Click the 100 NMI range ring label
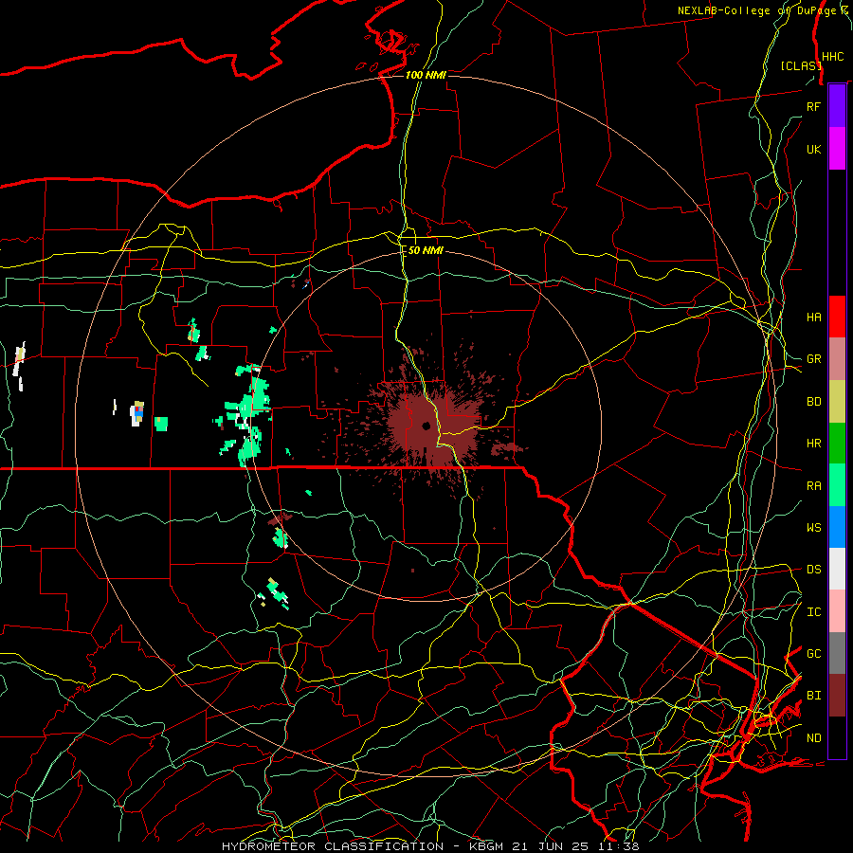Image resolution: width=853 pixels, height=853 pixels. click(x=426, y=75)
